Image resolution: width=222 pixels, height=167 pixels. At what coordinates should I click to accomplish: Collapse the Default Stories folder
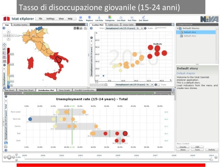click(178, 28)
